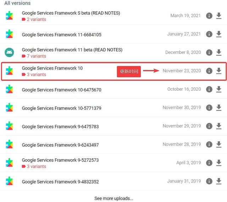Click the Android icon for Framework 11 beta

coord(9,52)
